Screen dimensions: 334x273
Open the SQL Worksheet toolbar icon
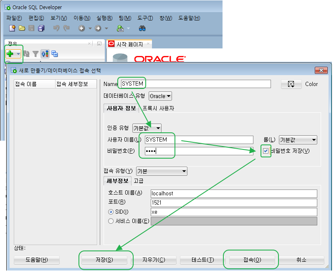click(x=120, y=28)
